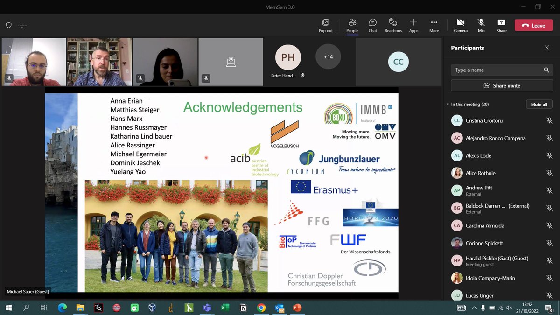Screen dimensions: 560x315
Task: Open PowerPoint from the taskbar
Action: coord(297,308)
